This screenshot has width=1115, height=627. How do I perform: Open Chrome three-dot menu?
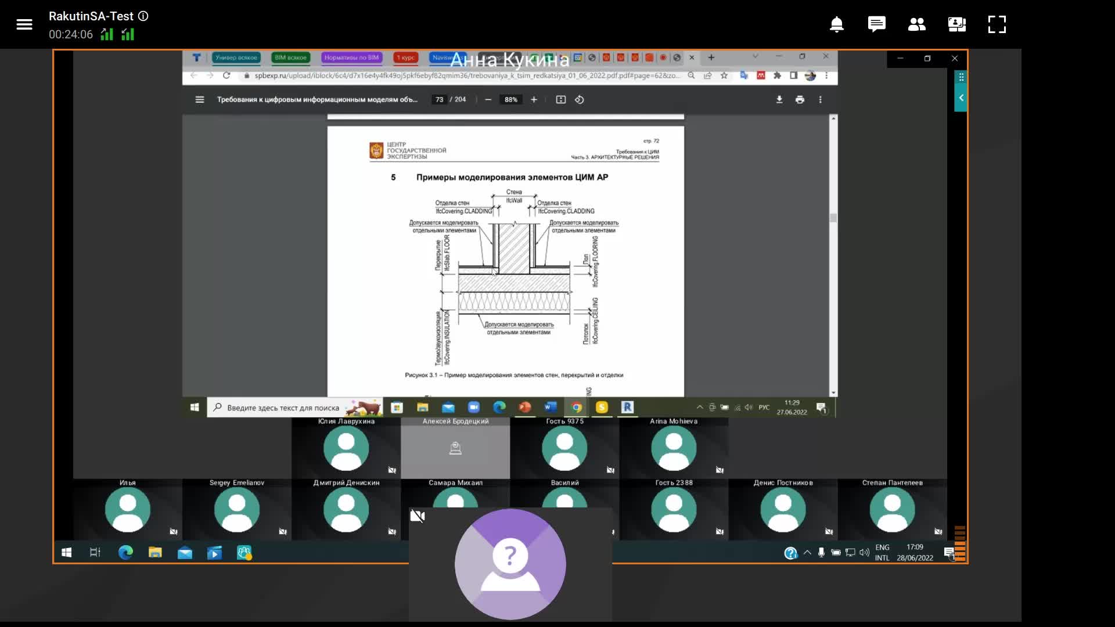click(x=826, y=75)
